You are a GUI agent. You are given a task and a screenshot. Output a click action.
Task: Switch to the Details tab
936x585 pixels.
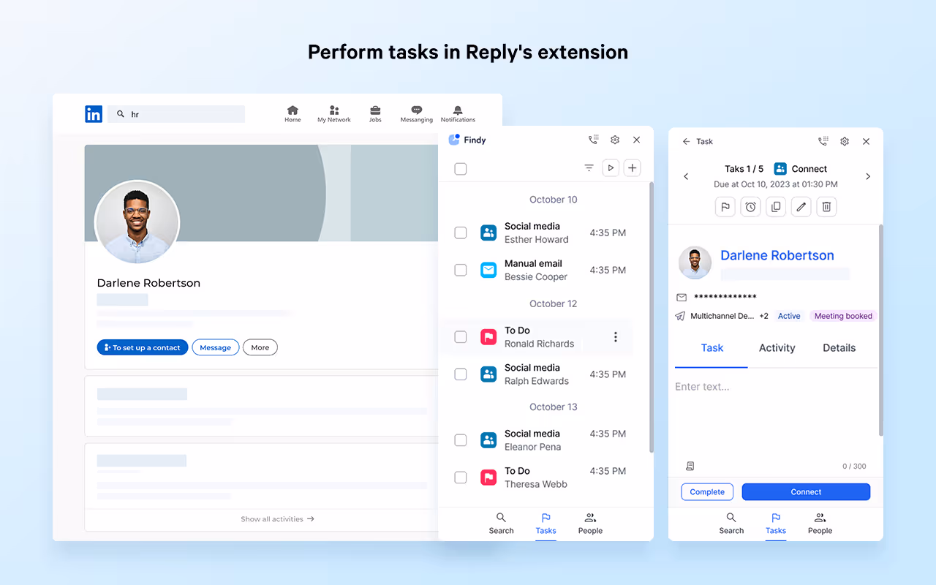839,348
